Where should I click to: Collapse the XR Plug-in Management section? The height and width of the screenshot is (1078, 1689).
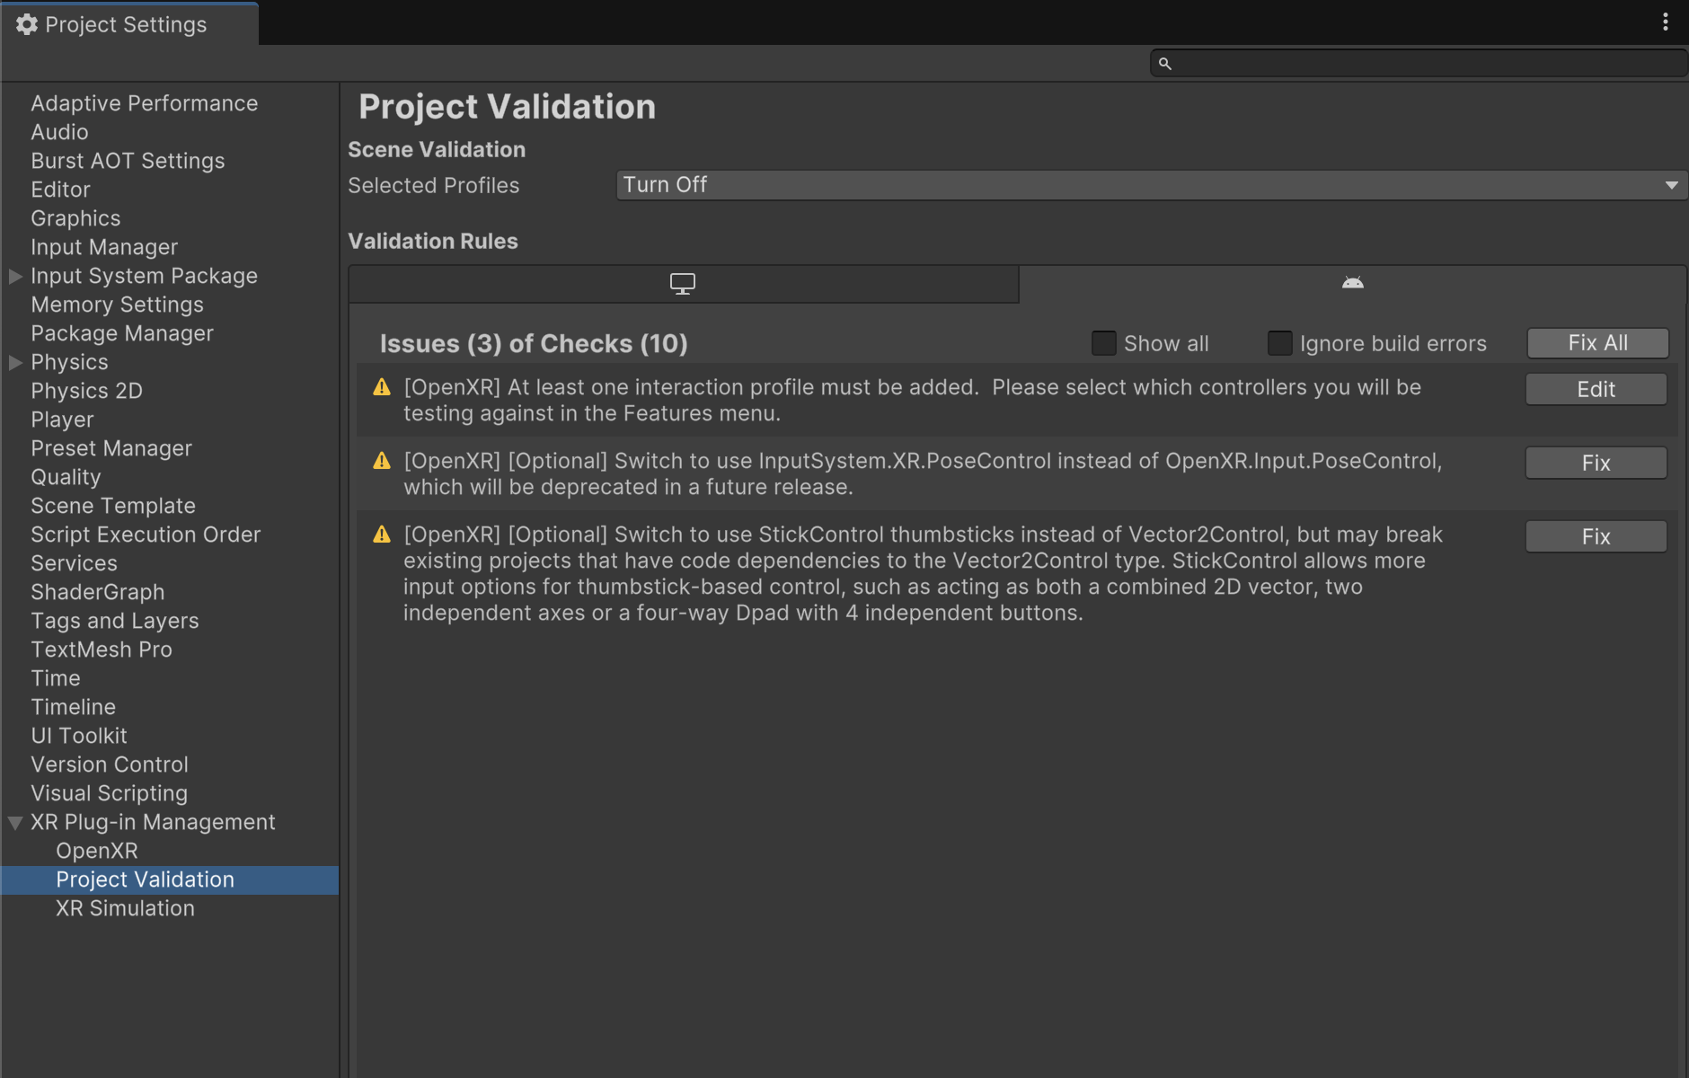(14, 822)
